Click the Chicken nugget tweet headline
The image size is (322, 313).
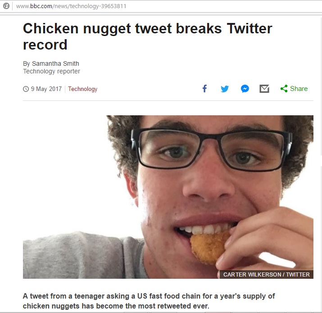pos(147,36)
